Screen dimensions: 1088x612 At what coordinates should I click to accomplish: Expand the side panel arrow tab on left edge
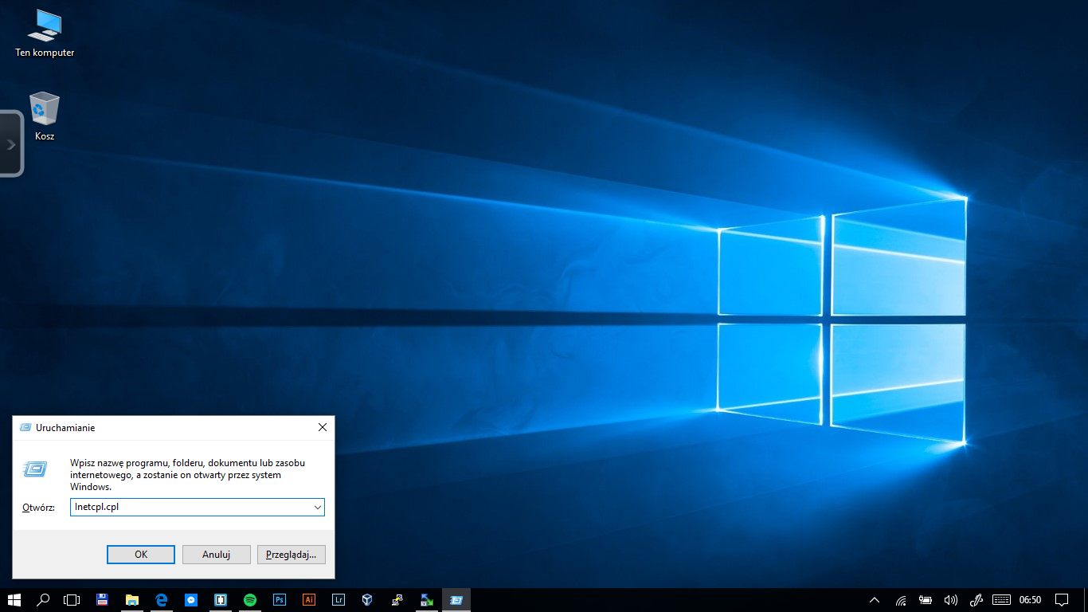11,144
